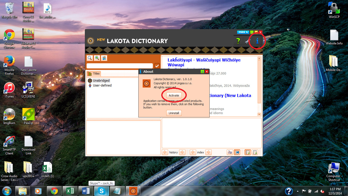Click the Google Chrome desktop shortcut

coord(9,39)
